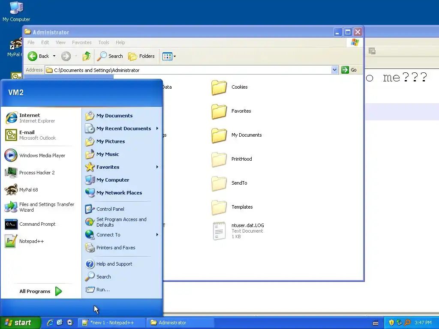Click the start button

tap(20, 323)
